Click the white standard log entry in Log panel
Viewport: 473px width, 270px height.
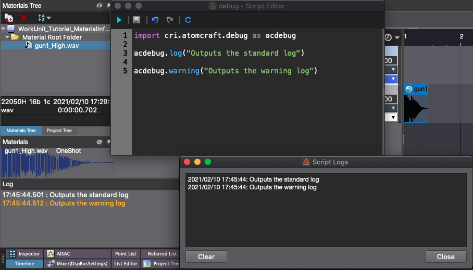[66, 195]
